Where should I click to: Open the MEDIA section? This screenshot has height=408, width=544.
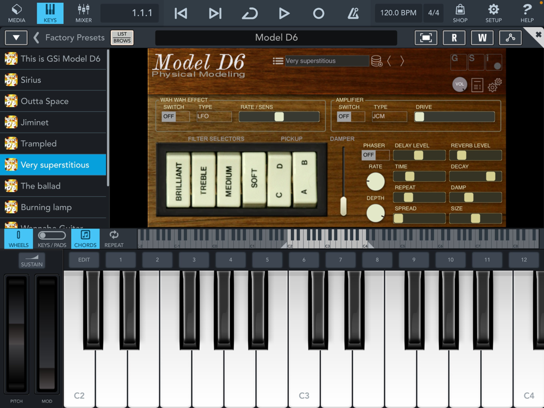(17, 13)
